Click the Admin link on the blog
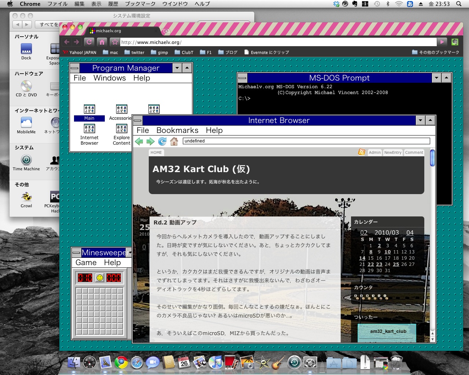This screenshot has width=469, height=375. (x=374, y=152)
